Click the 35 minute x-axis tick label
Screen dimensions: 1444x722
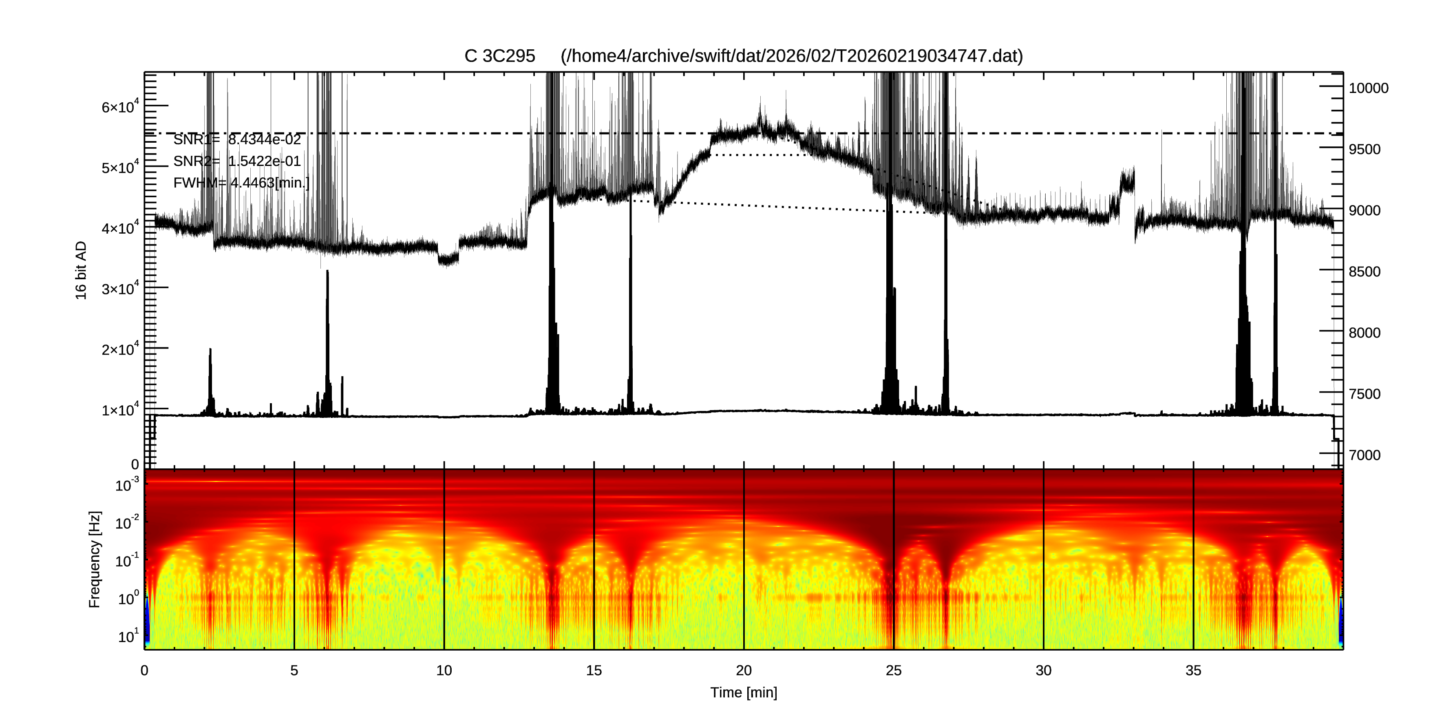point(1193,670)
